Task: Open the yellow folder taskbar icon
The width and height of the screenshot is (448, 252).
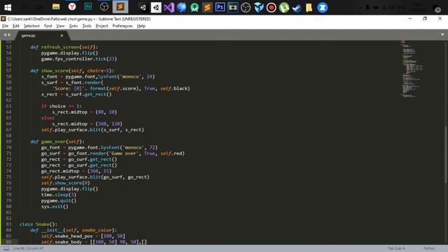Action: click(x=309, y=8)
